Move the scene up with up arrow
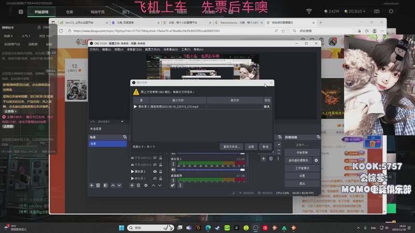Viewport: 415px width, 233px height. 113,185
